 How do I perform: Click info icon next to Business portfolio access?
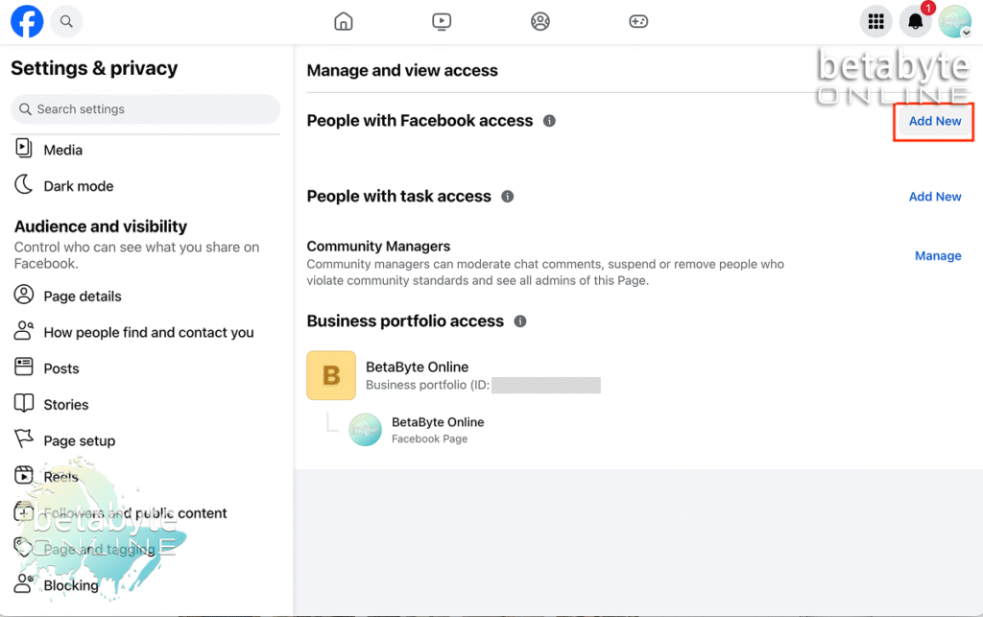[x=520, y=321]
